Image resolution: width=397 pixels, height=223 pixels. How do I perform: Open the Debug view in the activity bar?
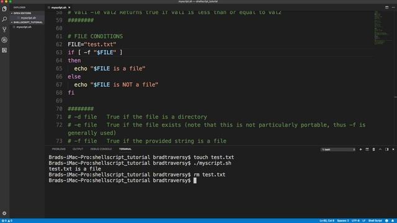4,40
